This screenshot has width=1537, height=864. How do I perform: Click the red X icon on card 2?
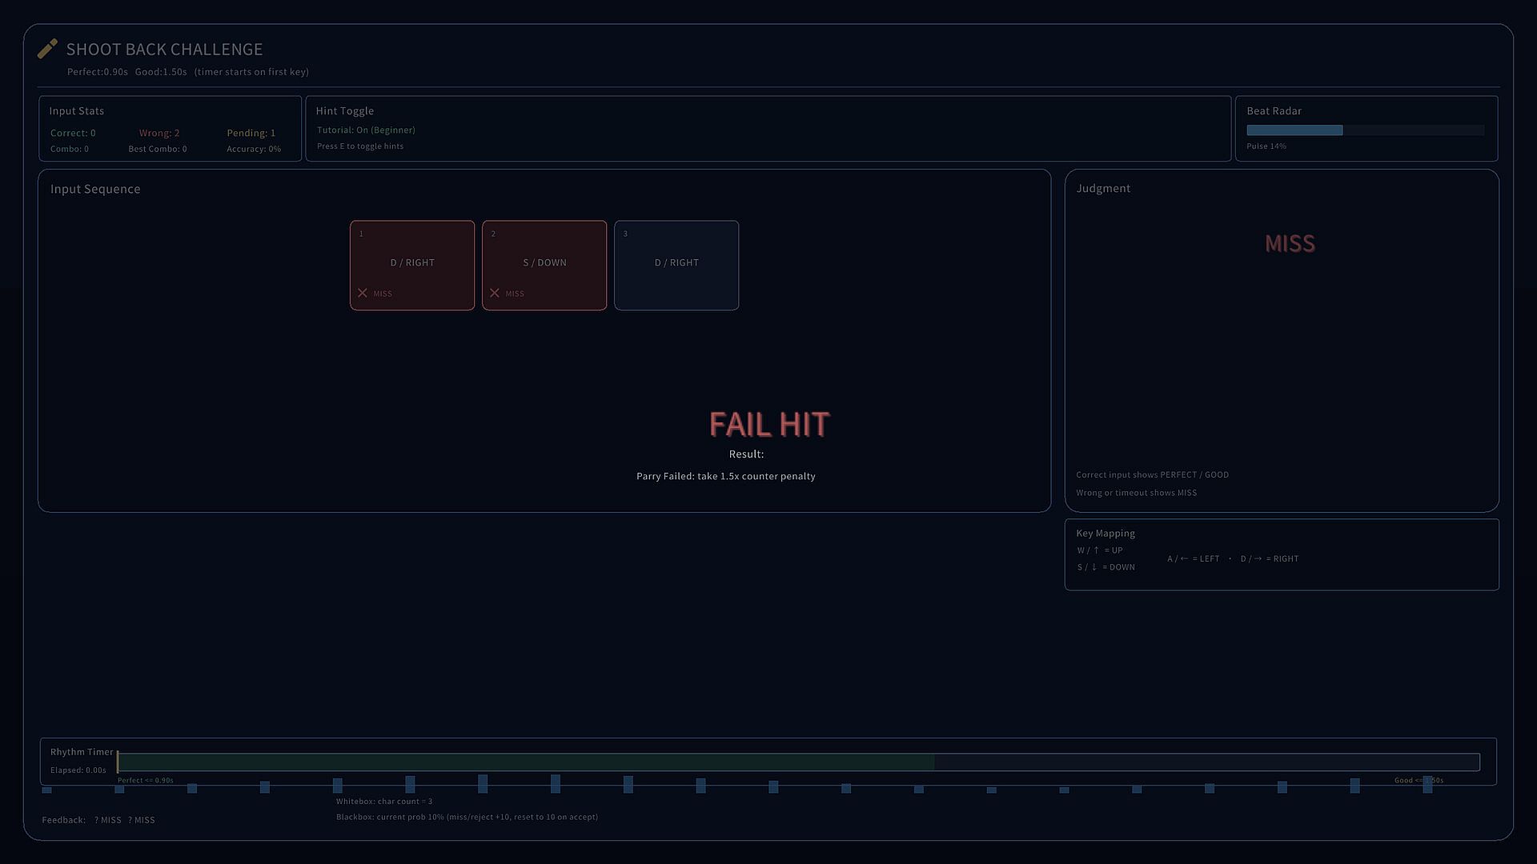[495, 293]
